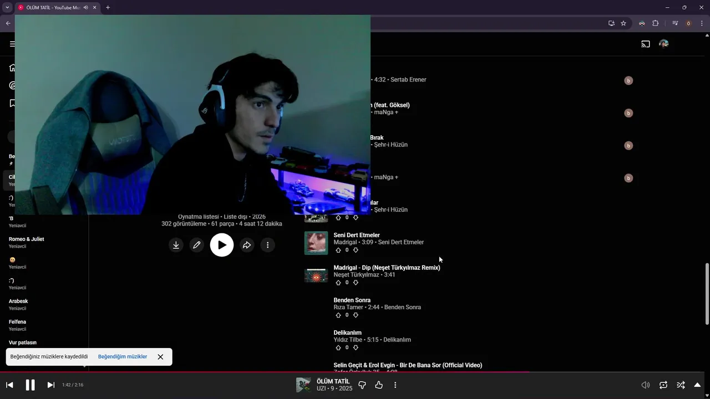Image resolution: width=710 pixels, height=399 pixels.
Task: Open more options for ÖLÜM TATİL
Action: tap(395, 385)
